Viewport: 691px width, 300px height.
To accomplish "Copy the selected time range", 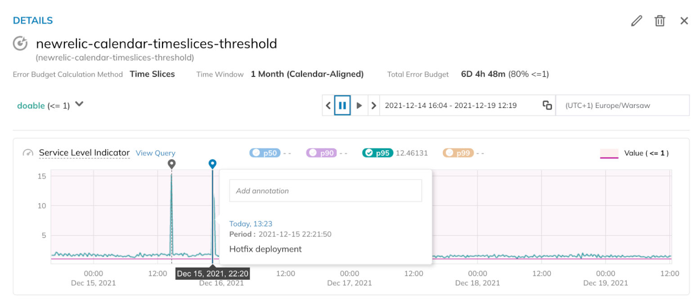I will [547, 105].
